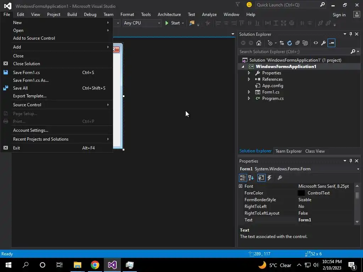363x272 pixels.
Task: Click Save Form1.cs As... entry
Action: [x=56, y=80]
